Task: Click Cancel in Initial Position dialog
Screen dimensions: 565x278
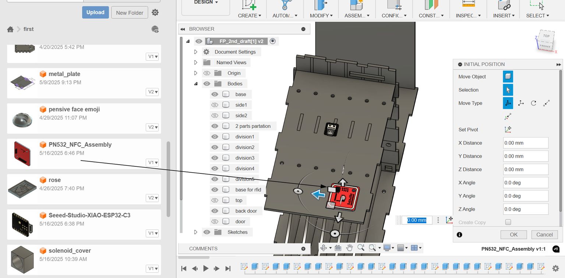Action: pos(544,235)
